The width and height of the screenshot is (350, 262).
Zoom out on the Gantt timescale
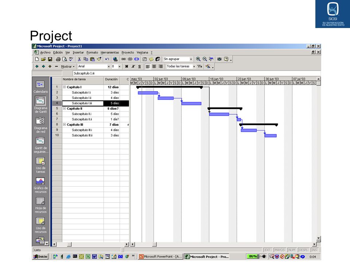click(x=205, y=59)
